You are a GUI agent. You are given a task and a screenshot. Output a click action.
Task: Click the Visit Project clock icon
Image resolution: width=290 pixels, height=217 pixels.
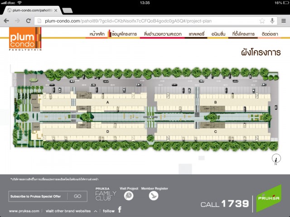click(x=129, y=196)
